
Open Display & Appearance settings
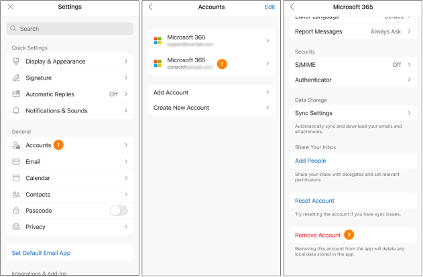tap(70, 62)
